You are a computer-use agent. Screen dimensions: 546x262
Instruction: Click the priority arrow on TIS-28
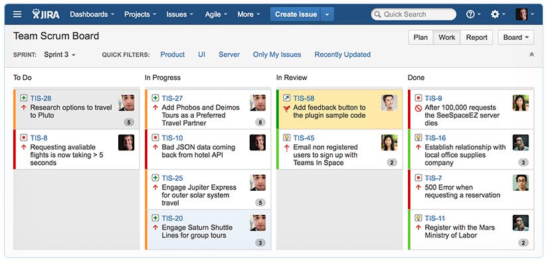click(24, 108)
